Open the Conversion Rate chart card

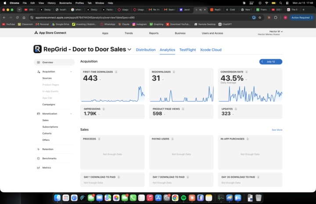[250, 85]
